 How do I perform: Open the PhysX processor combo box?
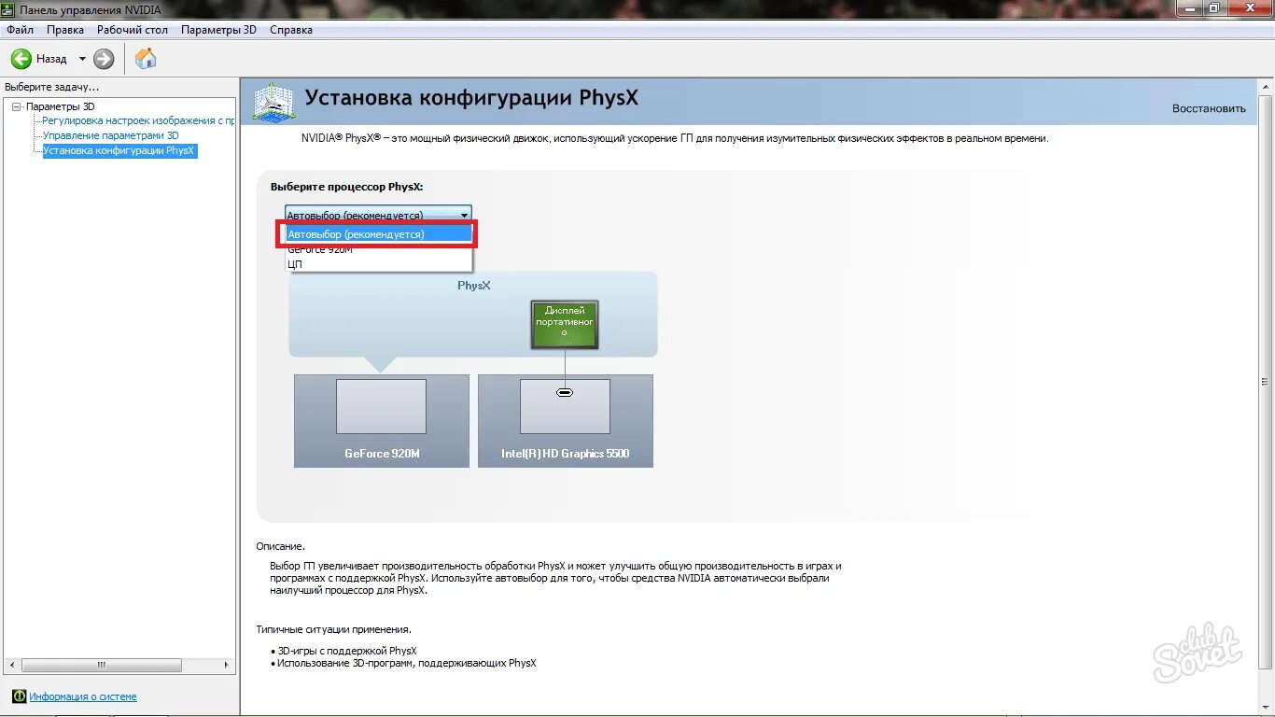[378, 215]
